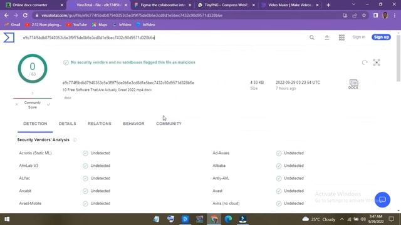Click the reanalyze file icon
This screenshot has width=401, height=225.
[365, 62]
